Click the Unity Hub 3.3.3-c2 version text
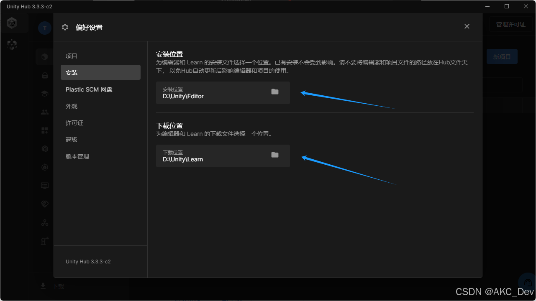This screenshot has height=301, width=536. tap(88, 262)
